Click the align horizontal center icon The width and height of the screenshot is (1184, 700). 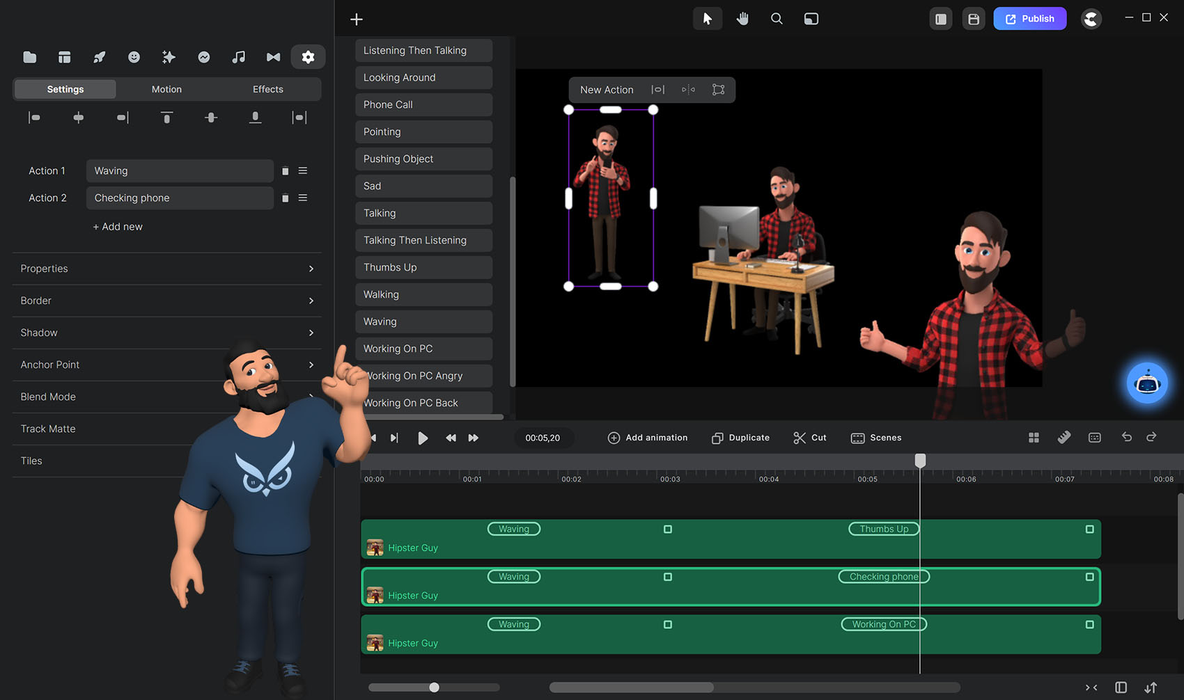[78, 118]
